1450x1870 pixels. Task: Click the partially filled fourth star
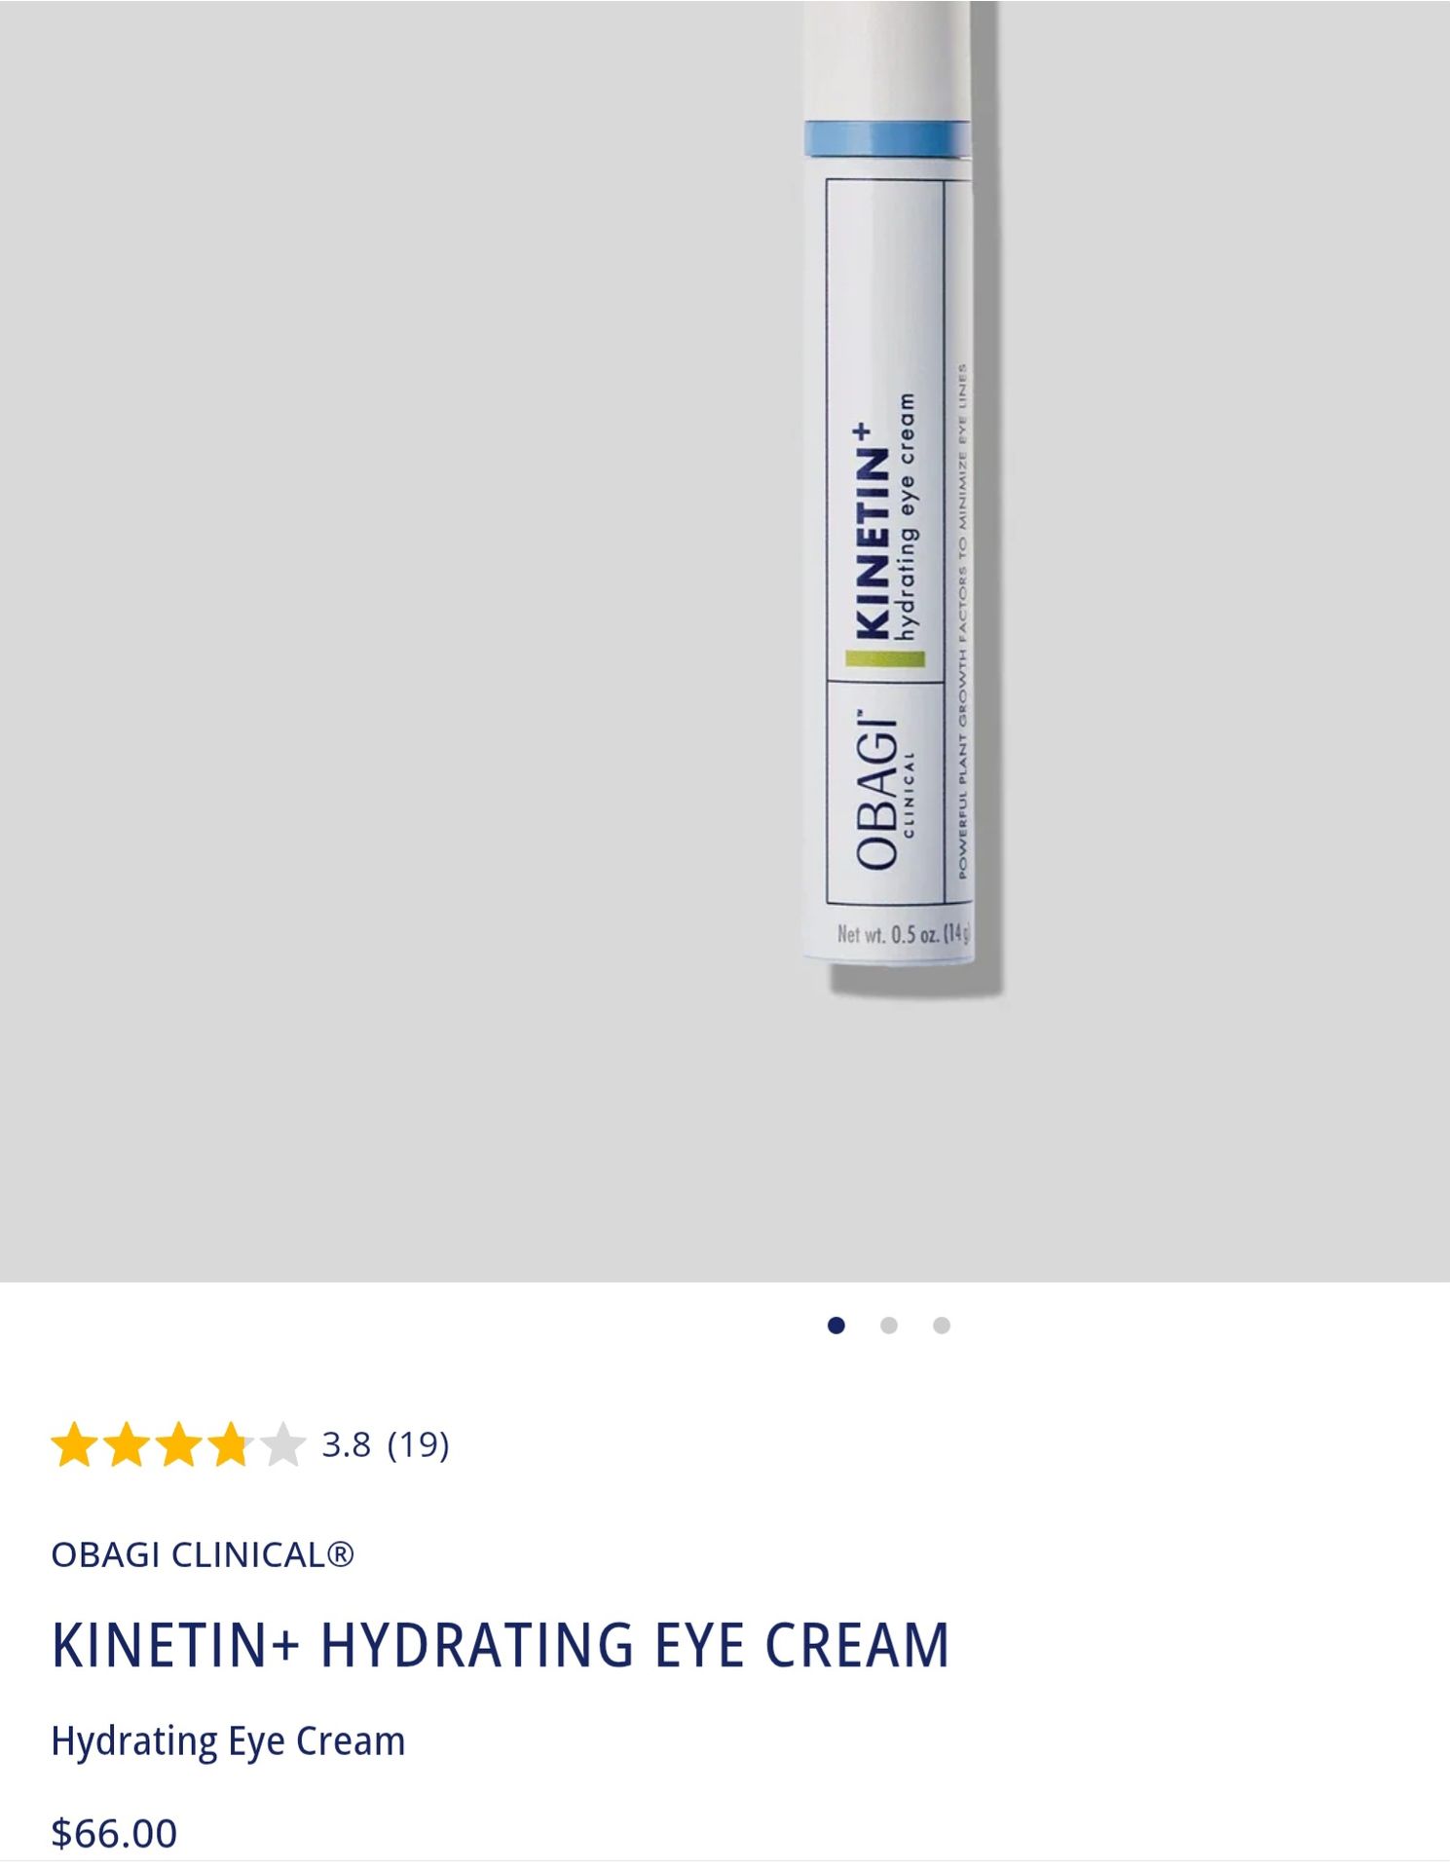[231, 1444]
